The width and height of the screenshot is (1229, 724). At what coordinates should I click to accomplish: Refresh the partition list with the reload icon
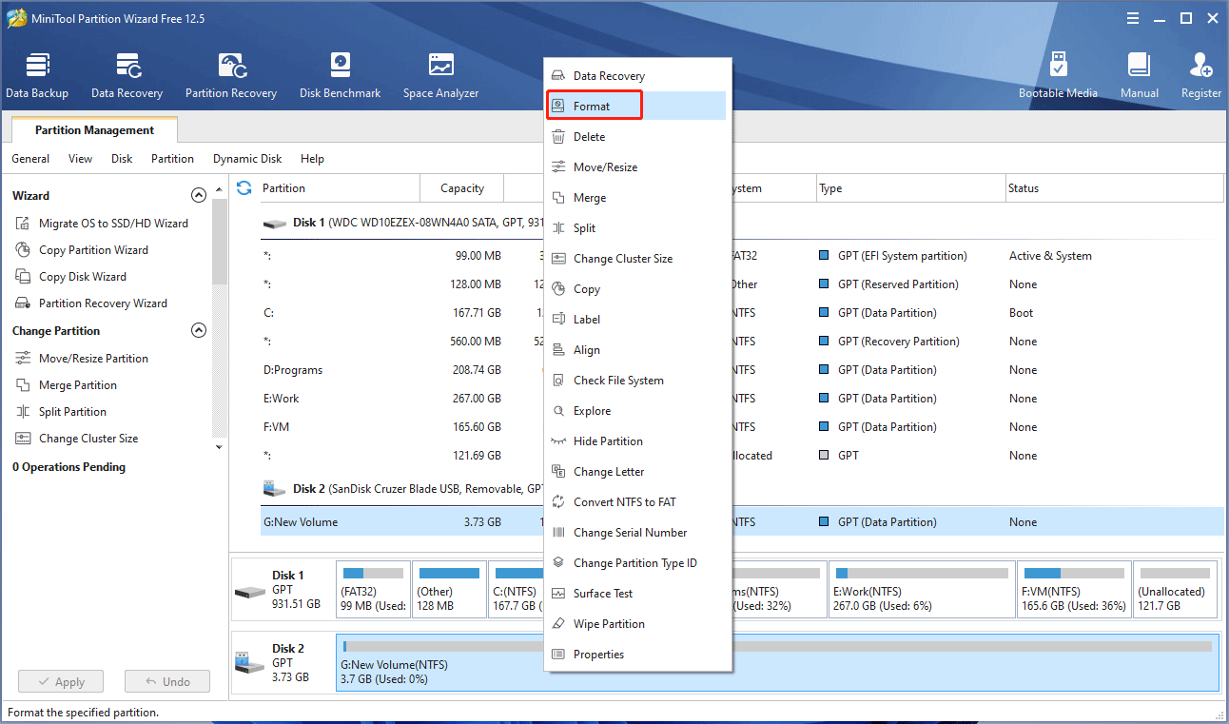244,187
